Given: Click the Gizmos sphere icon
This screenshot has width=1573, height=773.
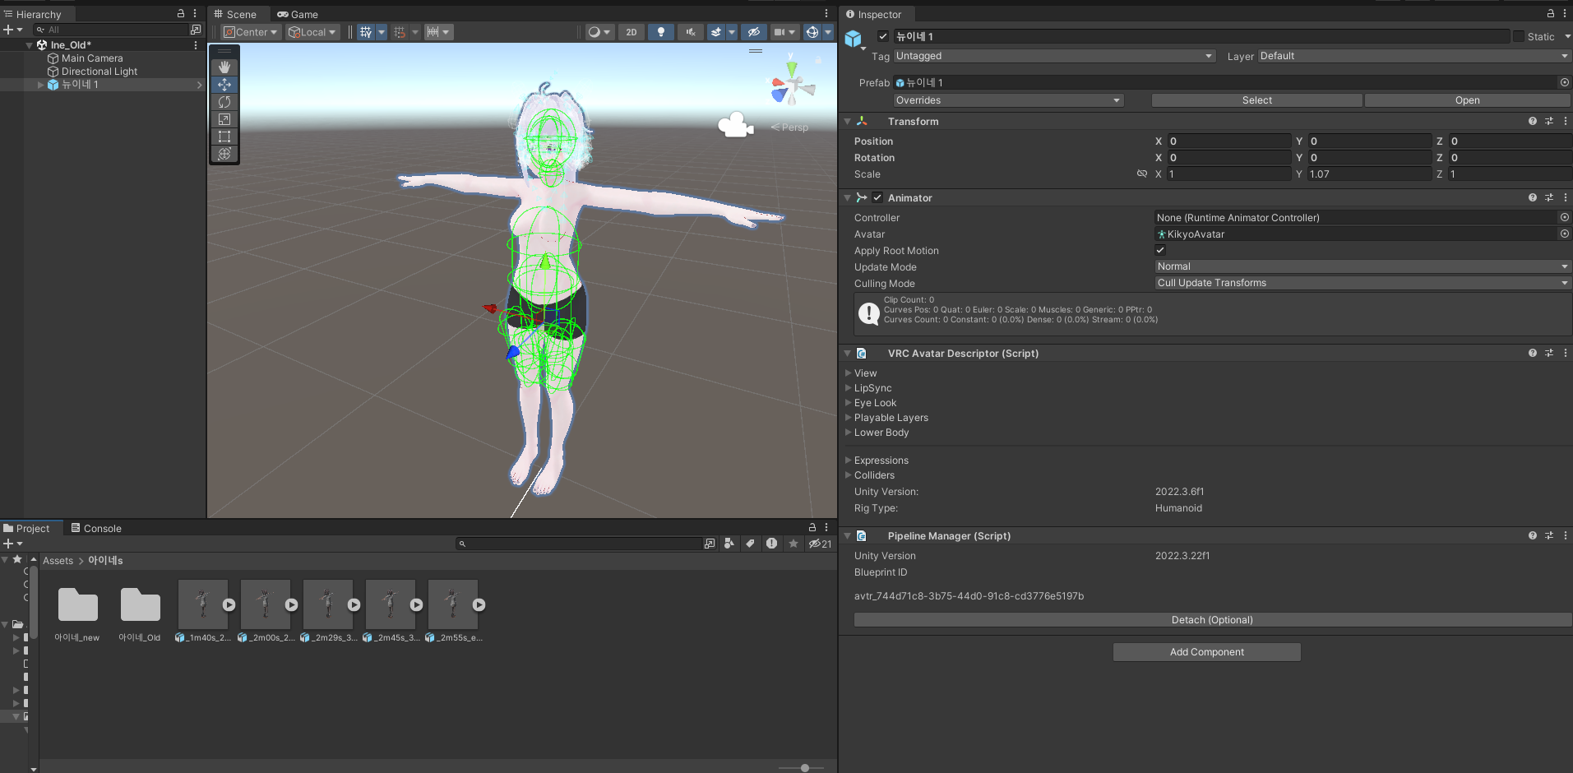Looking at the screenshot, I should click(812, 32).
